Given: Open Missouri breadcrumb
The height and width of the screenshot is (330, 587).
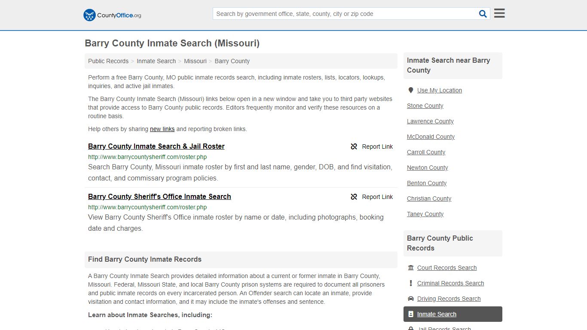Looking at the screenshot, I should pos(195,61).
